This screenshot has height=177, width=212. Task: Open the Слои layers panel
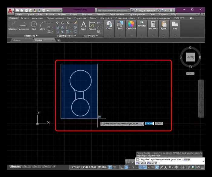(109, 25)
